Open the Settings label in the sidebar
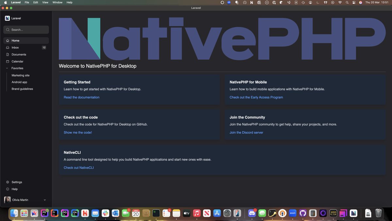The height and width of the screenshot is (221, 392). (x=17, y=182)
